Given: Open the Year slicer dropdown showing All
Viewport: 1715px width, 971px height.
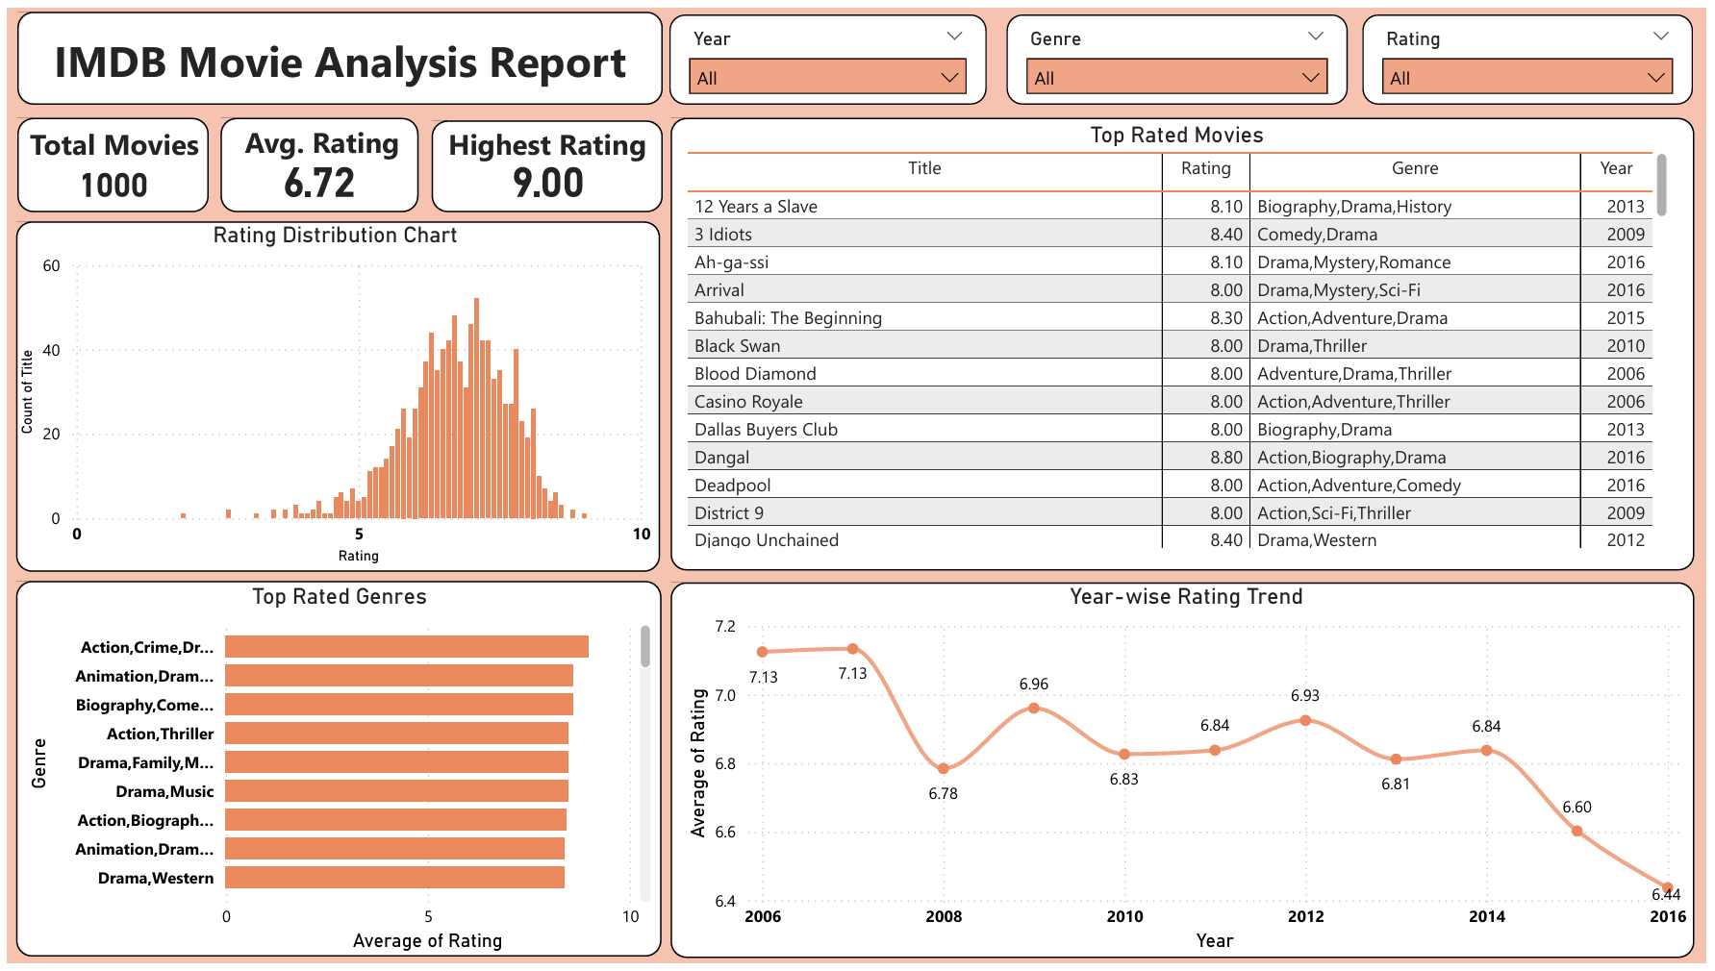Looking at the screenshot, I should [x=827, y=77].
